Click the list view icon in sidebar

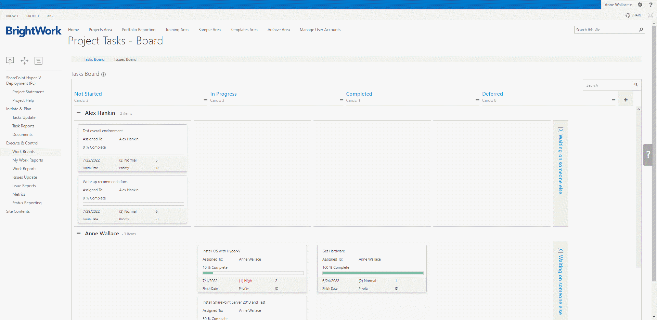point(38,61)
